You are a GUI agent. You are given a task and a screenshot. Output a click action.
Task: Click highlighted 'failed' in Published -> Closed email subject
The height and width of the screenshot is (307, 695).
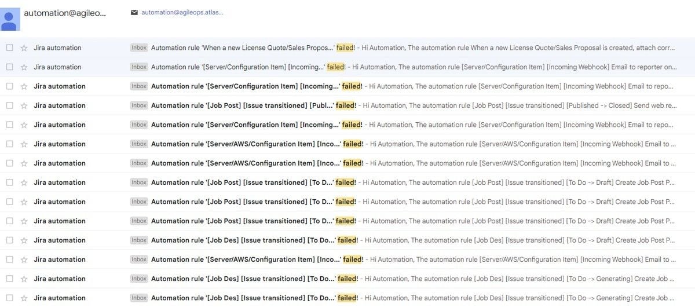pos(346,105)
